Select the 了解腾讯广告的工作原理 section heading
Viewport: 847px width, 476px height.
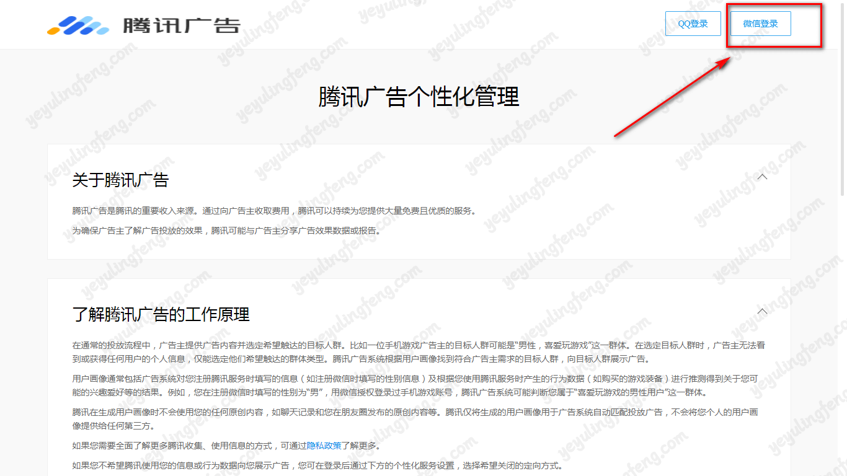(x=161, y=314)
